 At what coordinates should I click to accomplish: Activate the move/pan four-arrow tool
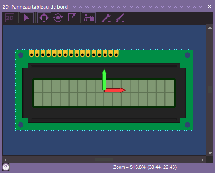44,18
